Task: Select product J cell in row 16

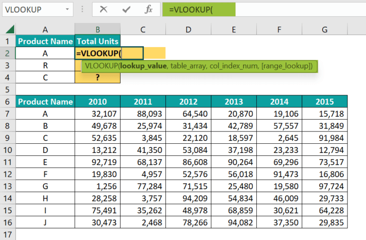Action: click(x=45, y=222)
